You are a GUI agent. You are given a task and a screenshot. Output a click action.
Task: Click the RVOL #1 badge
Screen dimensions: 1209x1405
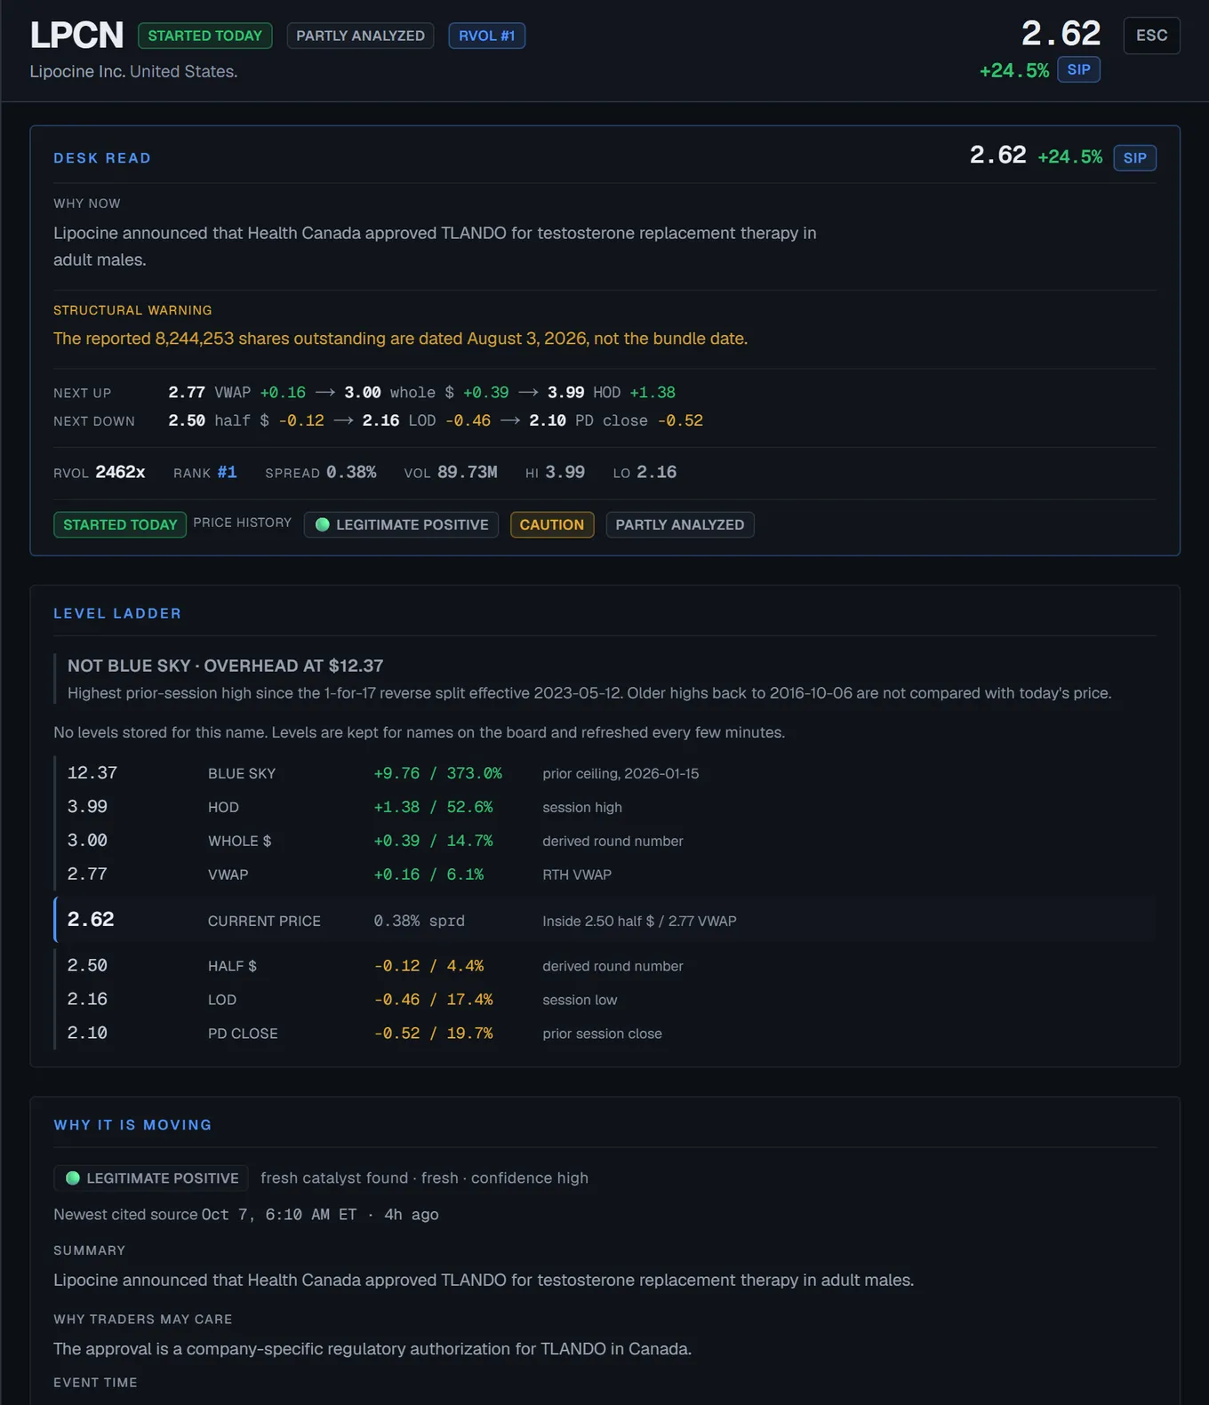[x=487, y=36]
